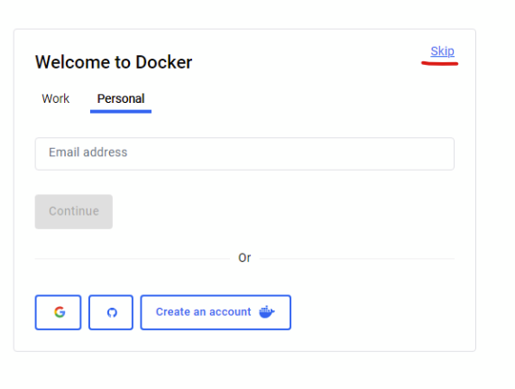Click the Docker whale icon
Viewport: 515px width, 389px height.
[x=267, y=311]
